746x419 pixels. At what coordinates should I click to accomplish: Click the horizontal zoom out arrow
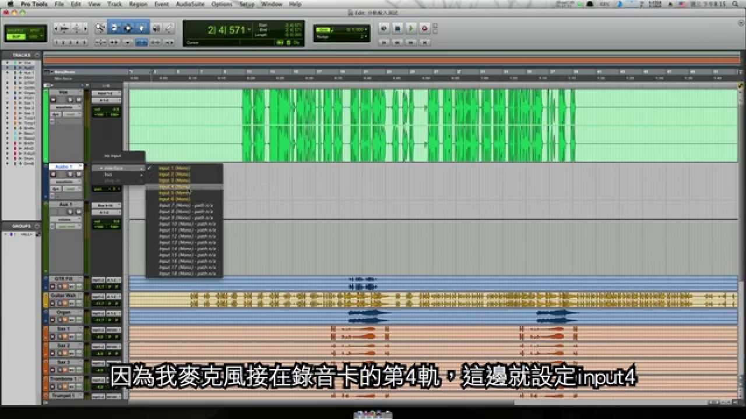tap(57, 28)
